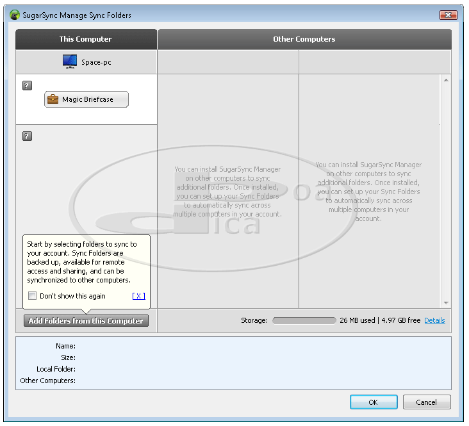The width and height of the screenshot is (469, 426).
Task: Click the Local Folder: label
Action: coord(56,369)
